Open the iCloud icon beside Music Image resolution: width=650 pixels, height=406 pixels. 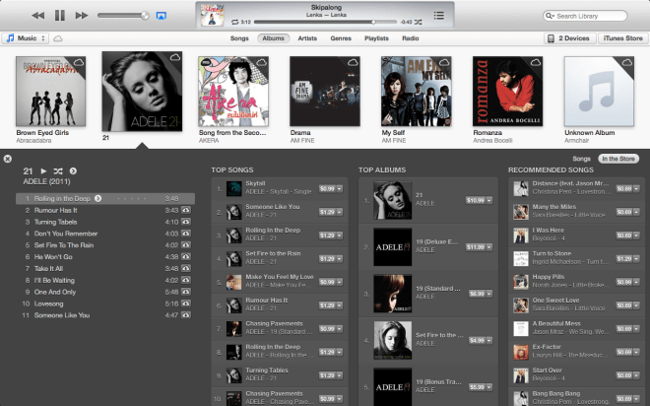pos(58,38)
